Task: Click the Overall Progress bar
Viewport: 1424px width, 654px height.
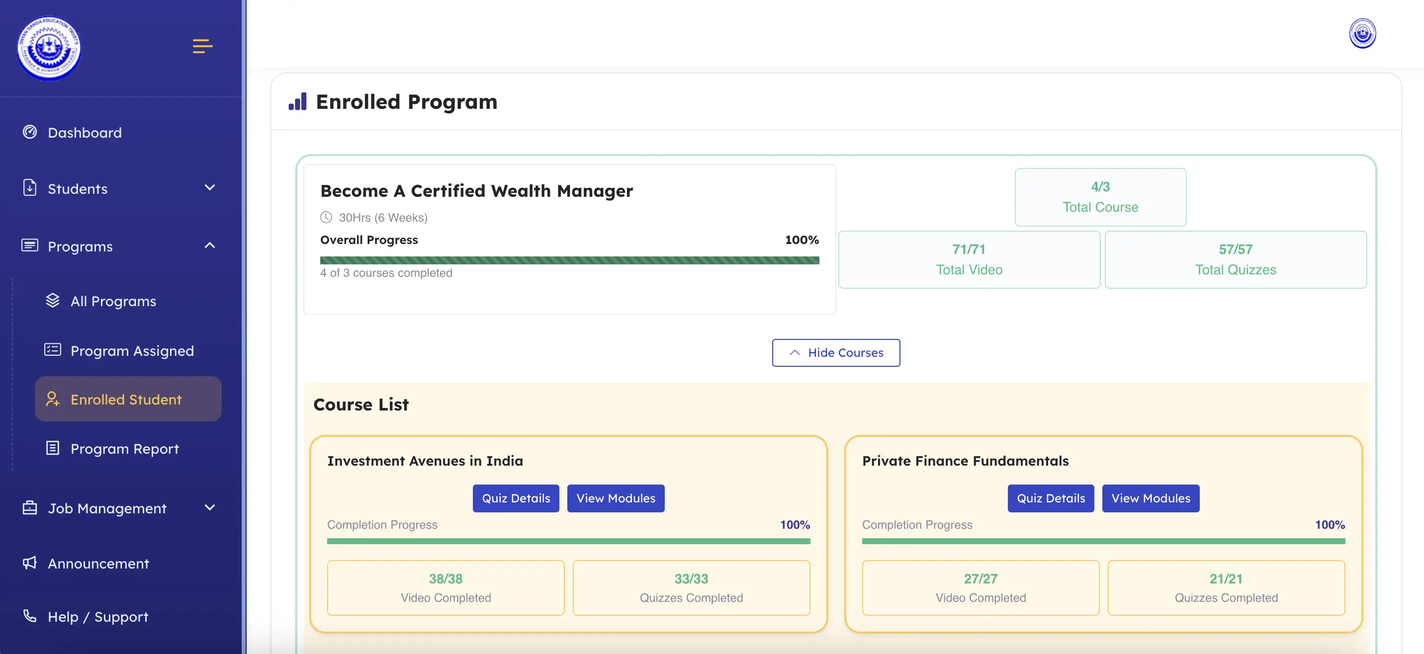Action: coord(569,260)
